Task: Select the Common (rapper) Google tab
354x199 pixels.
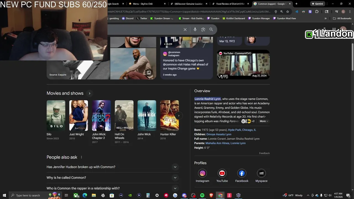Action: click(272, 4)
